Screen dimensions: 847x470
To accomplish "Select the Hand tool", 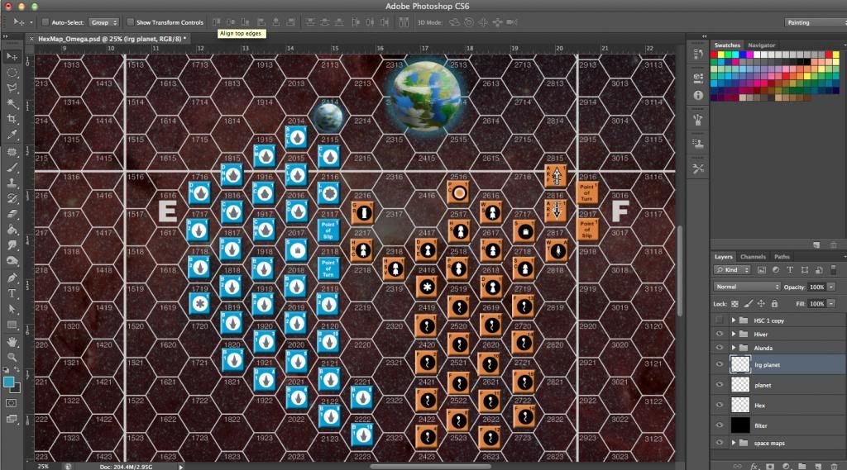I will point(12,342).
